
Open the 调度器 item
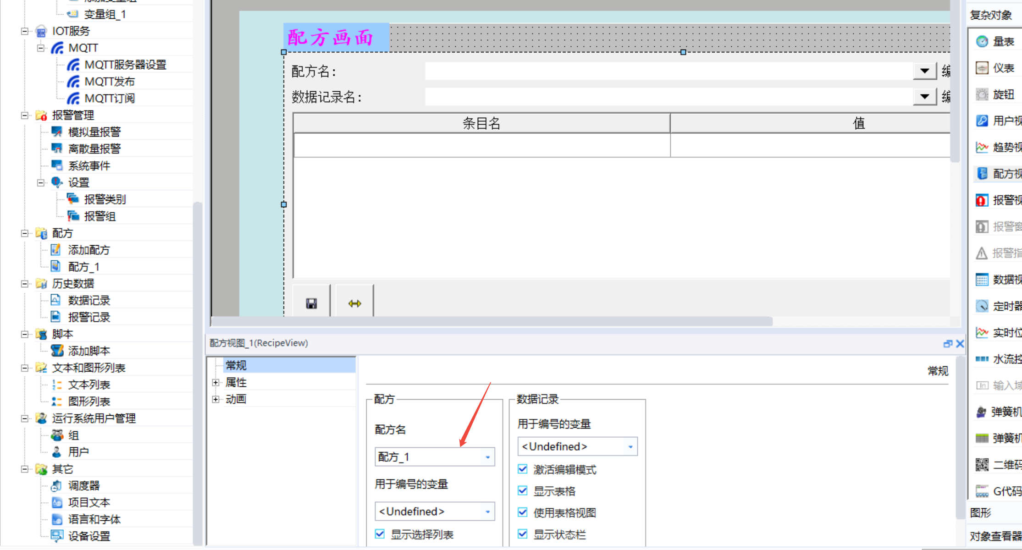83,486
